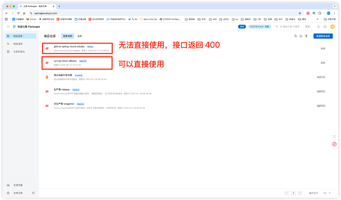Click Maven icon of spring-cloud-alibaba Hybrid repository

(47, 63)
